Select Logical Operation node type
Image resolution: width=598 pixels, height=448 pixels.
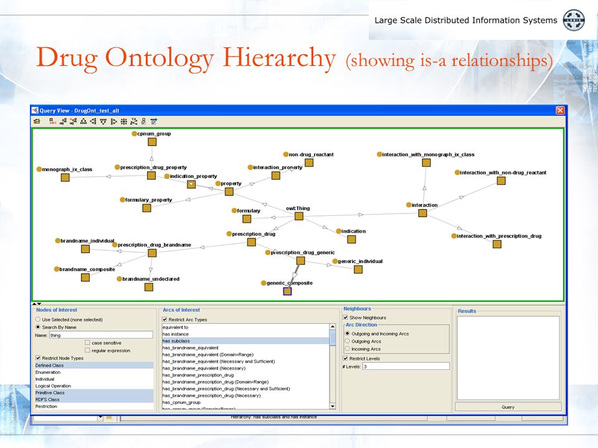(x=94, y=386)
